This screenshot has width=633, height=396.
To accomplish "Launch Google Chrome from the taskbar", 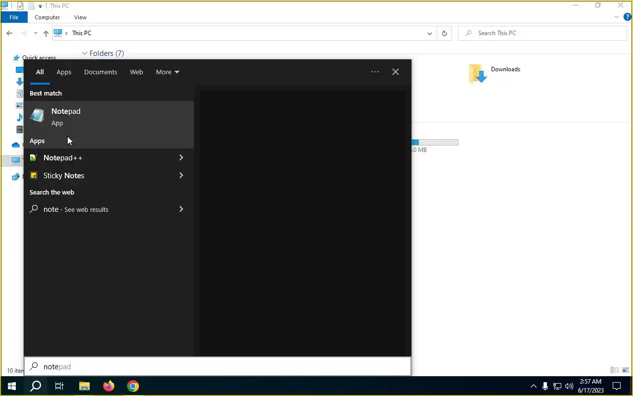I will click(133, 386).
